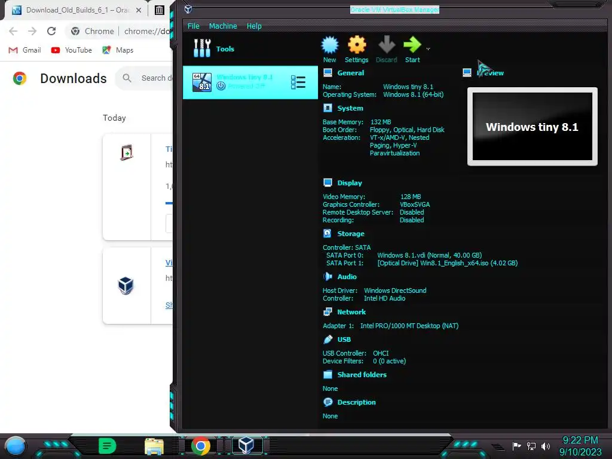Click the Windows tiny 8.1 preview thumbnail
Screen dimensions: 612x459
533,127
